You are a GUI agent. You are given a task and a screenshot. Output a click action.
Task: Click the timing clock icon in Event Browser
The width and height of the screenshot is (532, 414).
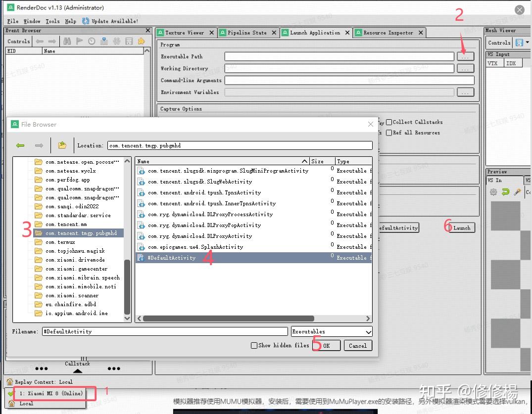(91, 42)
